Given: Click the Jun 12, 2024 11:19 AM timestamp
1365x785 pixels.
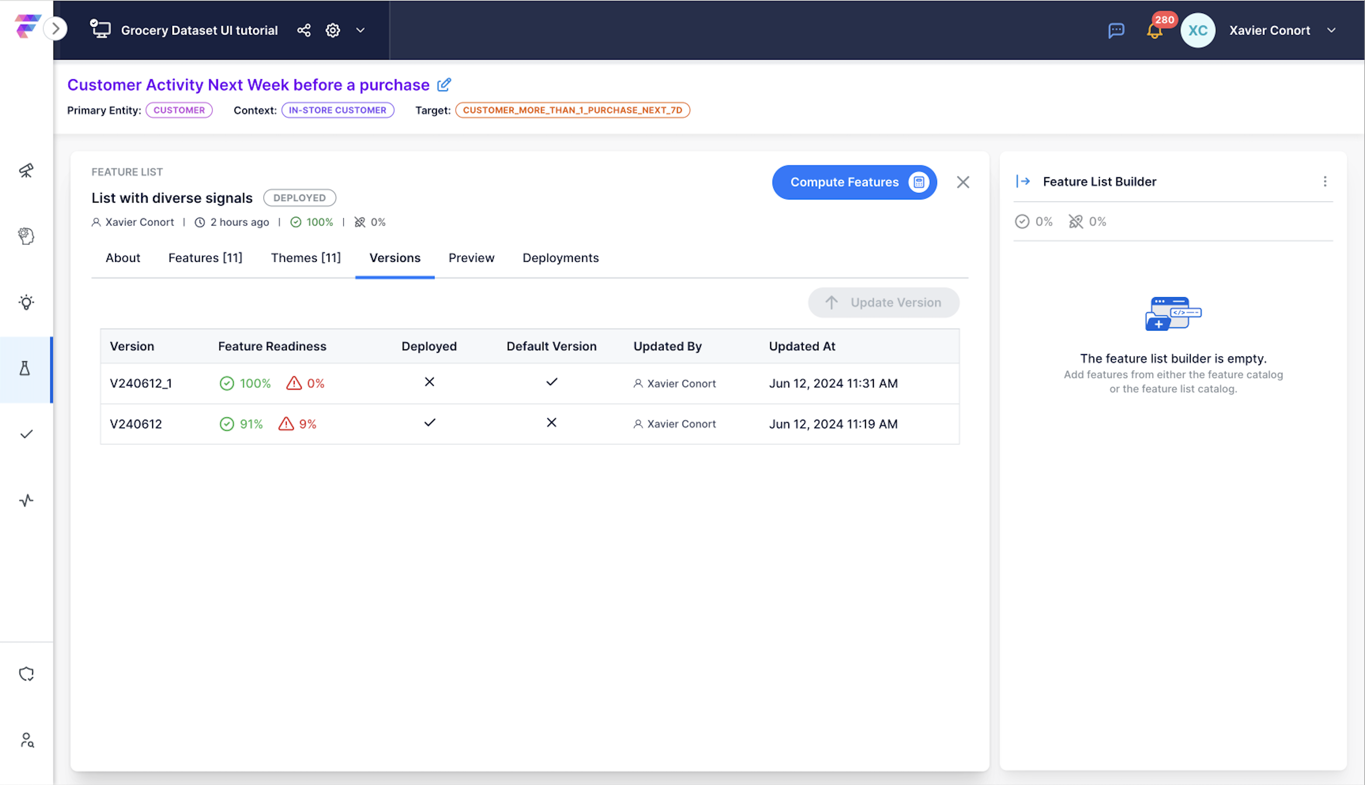Looking at the screenshot, I should (x=833, y=424).
